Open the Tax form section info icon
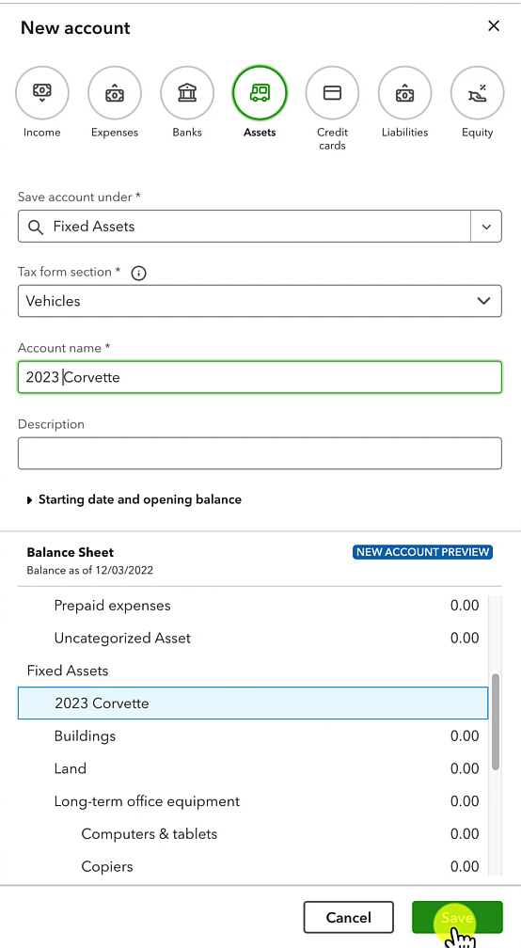The width and height of the screenshot is (521, 948). point(138,274)
